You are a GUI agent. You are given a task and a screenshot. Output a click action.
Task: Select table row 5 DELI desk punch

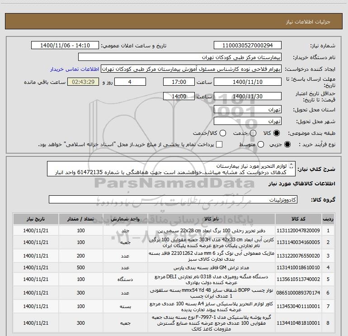tap(174, 279)
